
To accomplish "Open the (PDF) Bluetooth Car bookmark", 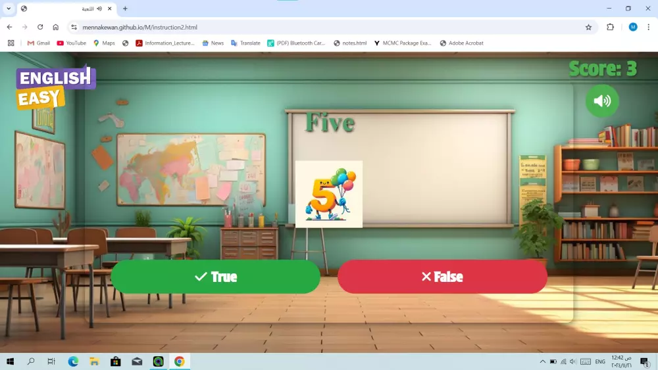I will [x=296, y=43].
